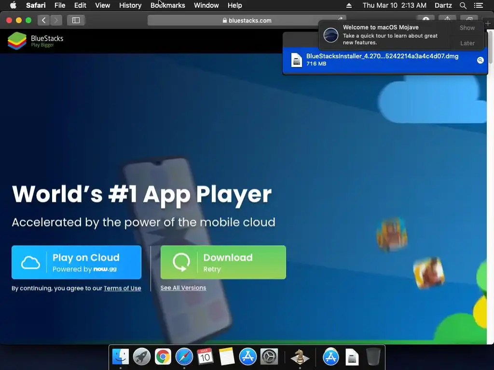Screen dimensions: 494x370
Task: Click the Play on Cloud button
Action: click(76, 263)
